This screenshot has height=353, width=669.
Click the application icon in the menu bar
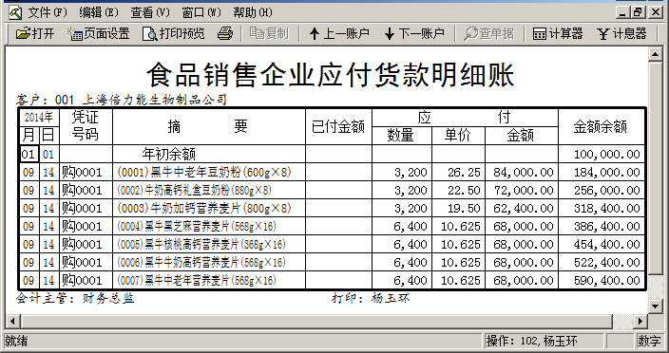pyautogui.click(x=14, y=12)
